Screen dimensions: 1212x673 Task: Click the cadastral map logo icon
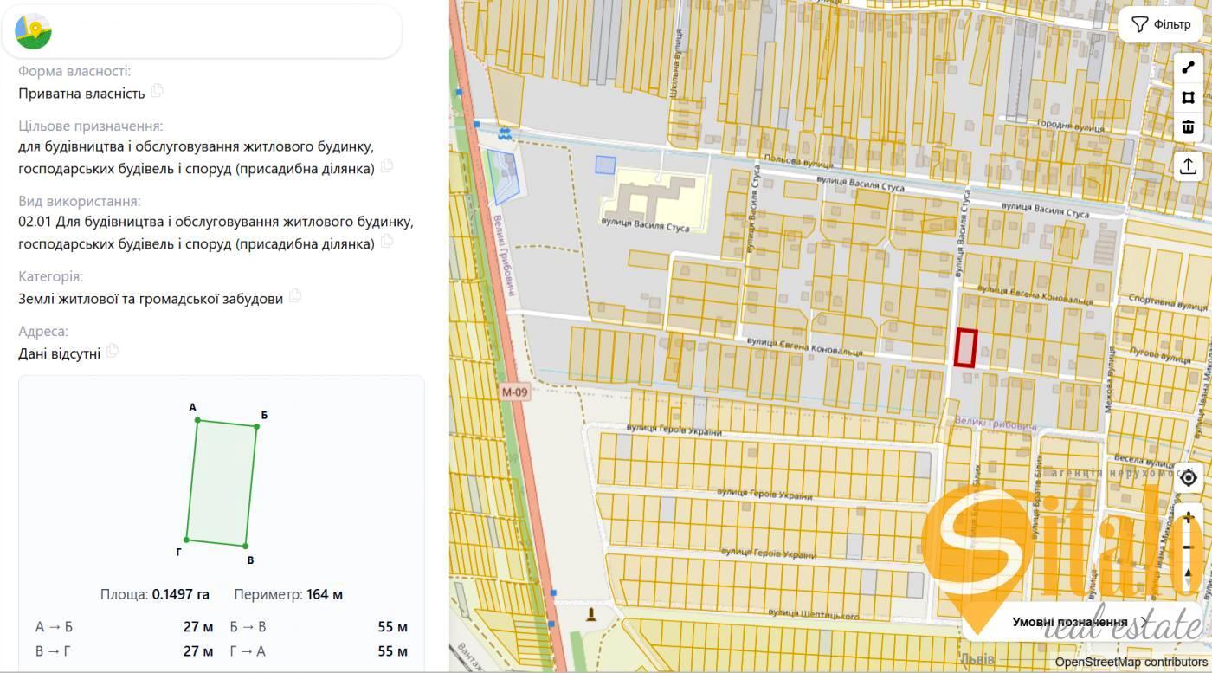[34, 31]
